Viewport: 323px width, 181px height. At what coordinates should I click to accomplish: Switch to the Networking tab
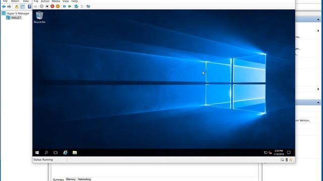(84, 179)
